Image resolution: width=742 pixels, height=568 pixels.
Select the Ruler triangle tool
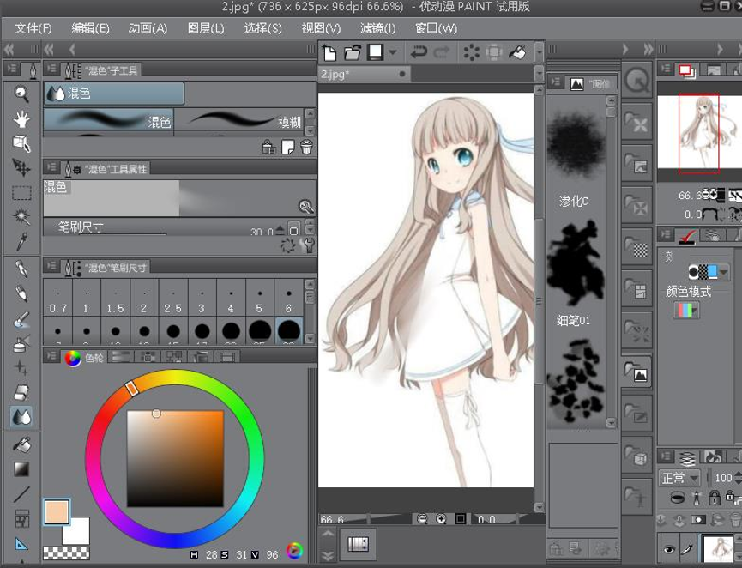click(21, 544)
